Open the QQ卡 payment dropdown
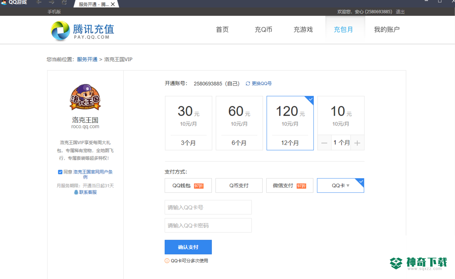 tap(341, 186)
